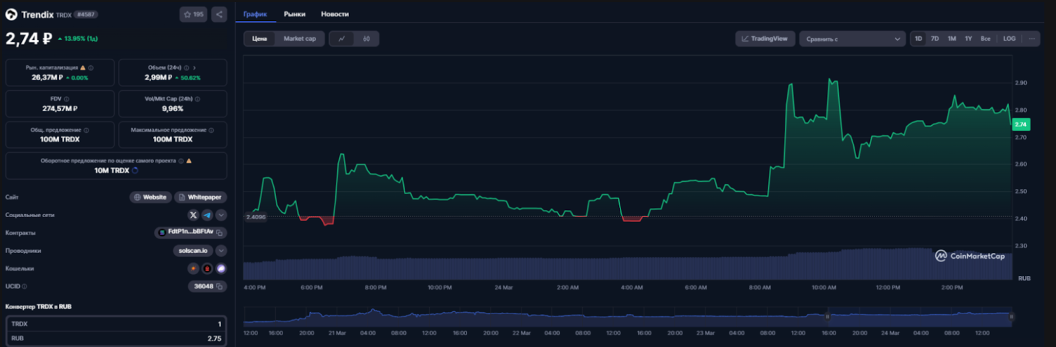The image size is (1056, 347).
Task: Expand the explorers list next to solscan.io
Action: pos(221,251)
